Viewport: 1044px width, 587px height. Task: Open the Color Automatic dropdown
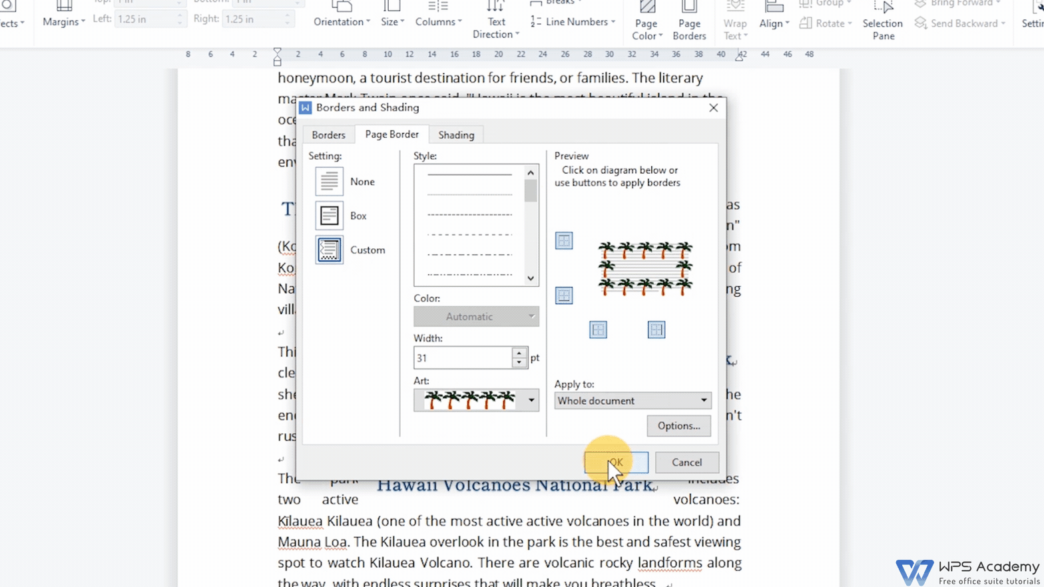tap(476, 317)
